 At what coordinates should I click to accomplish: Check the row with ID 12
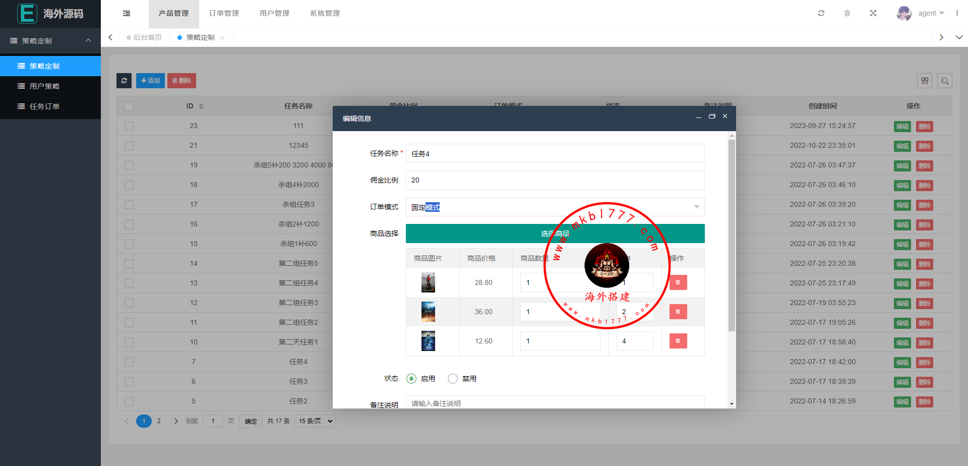(129, 303)
